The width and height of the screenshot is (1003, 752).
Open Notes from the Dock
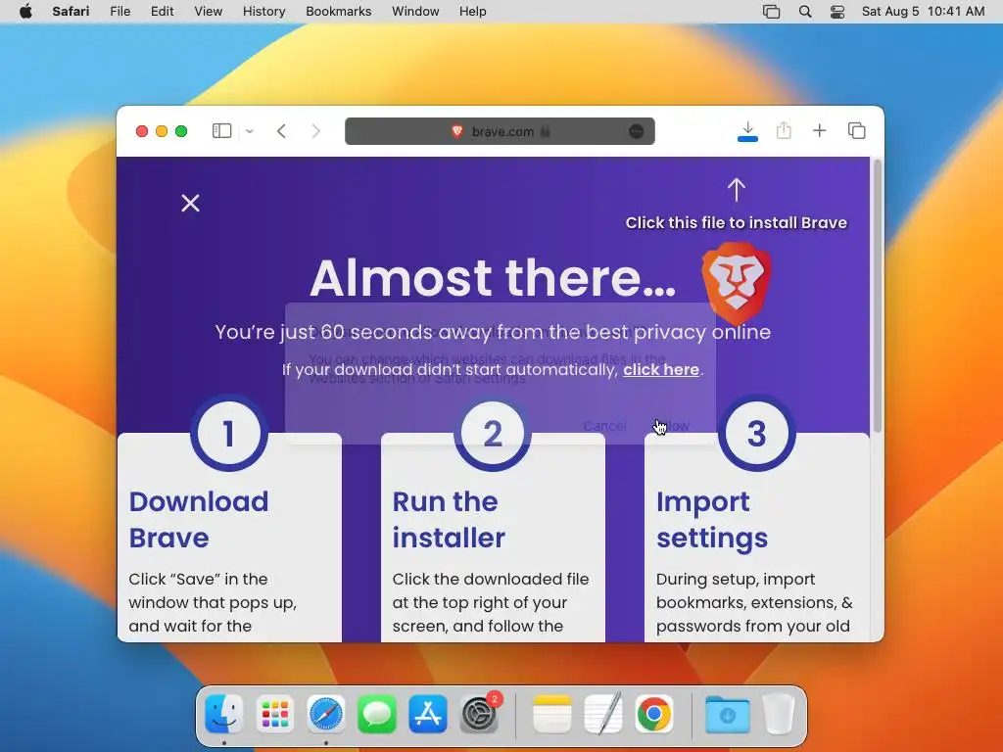tap(552, 714)
